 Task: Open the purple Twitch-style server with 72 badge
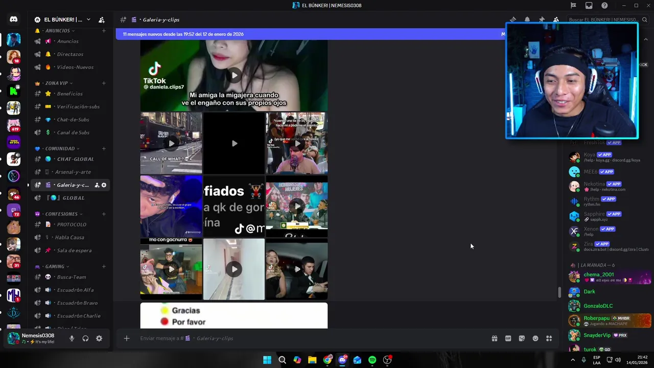(x=14, y=210)
